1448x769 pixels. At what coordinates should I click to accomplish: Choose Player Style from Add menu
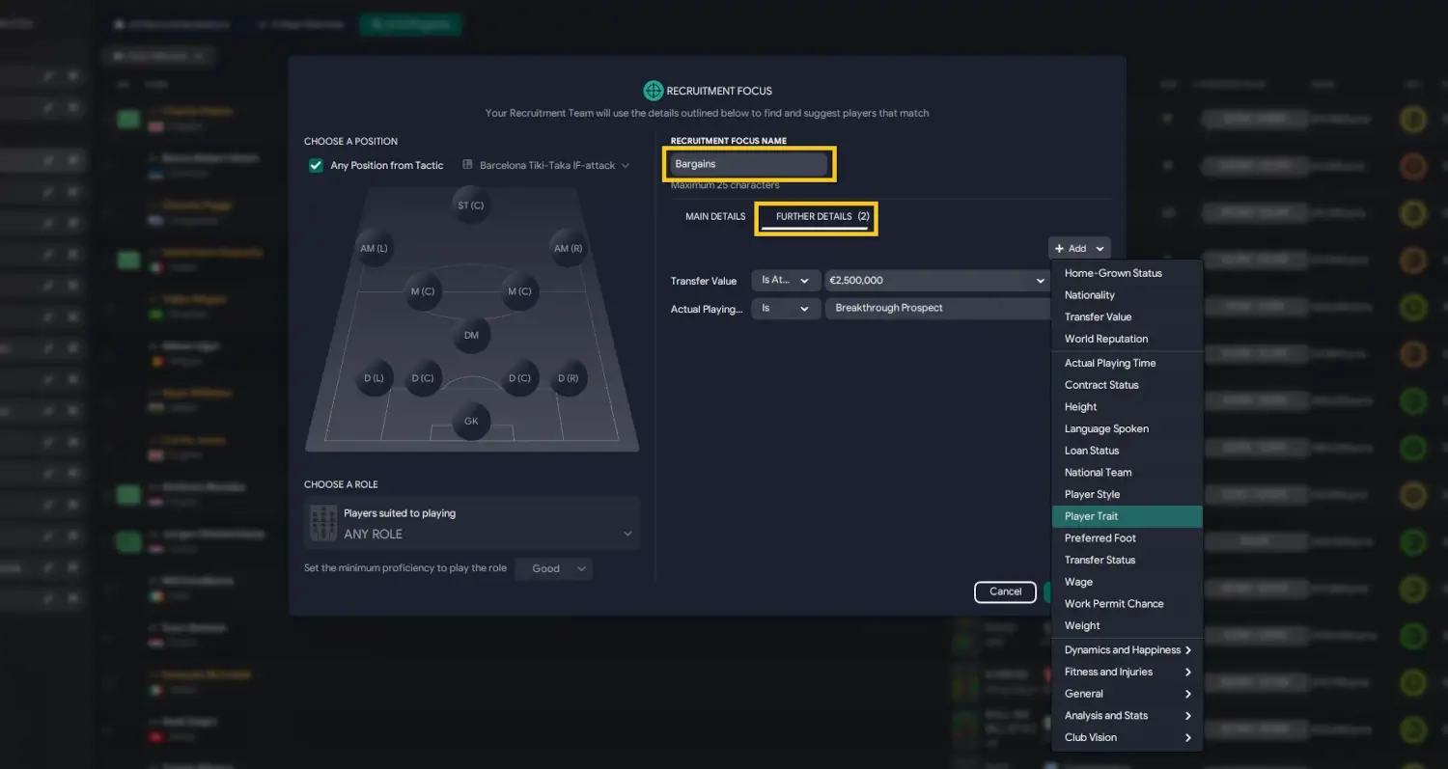(x=1127, y=494)
